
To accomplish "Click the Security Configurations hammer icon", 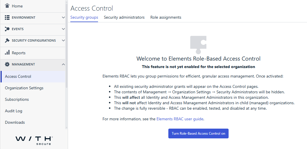I will [7, 40].
